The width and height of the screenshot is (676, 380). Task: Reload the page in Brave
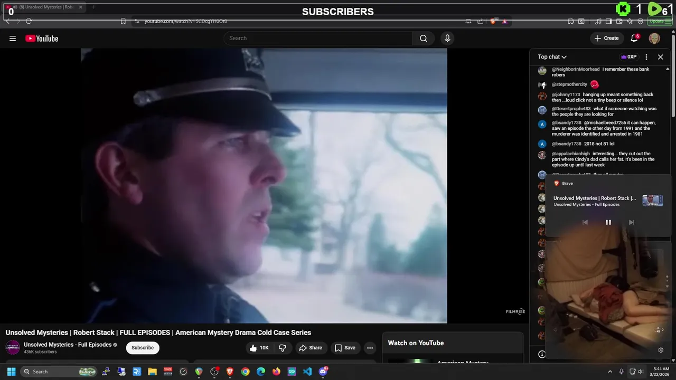[x=29, y=21]
